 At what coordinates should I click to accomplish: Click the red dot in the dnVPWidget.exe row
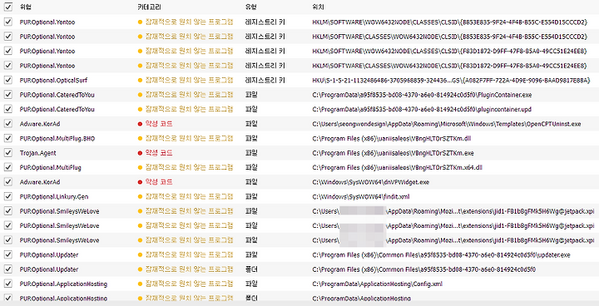tap(140, 182)
